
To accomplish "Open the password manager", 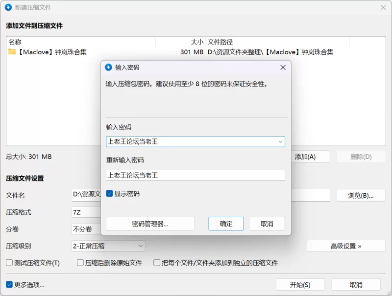I will (x=150, y=224).
